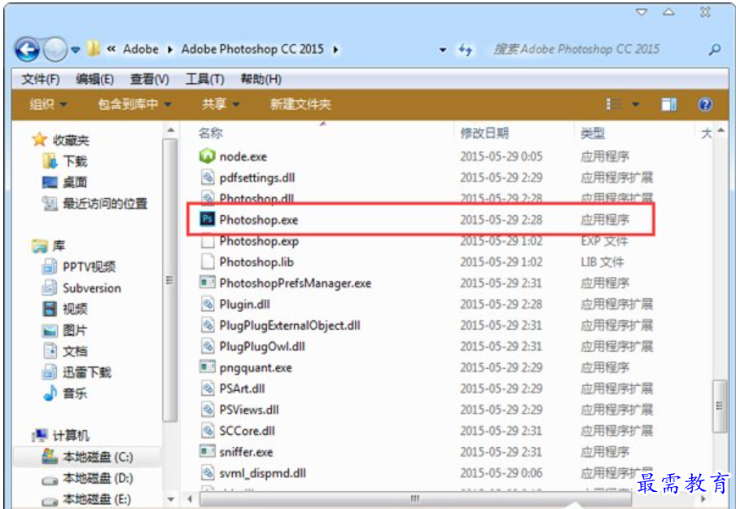Click the Photoshop.lib file icon

[x=207, y=262]
